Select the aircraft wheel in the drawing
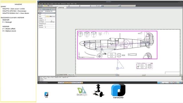Image resolution: width=183 pixels, height=103 pixels. [100, 56]
